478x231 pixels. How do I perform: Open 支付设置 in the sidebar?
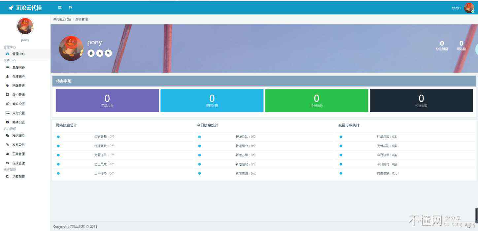pyautogui.click(x=25, y=113)
